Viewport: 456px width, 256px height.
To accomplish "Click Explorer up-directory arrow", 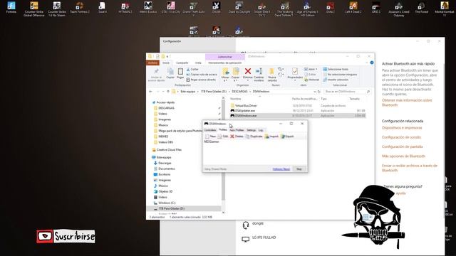I will pyautogui.click(x=168, y=92).
